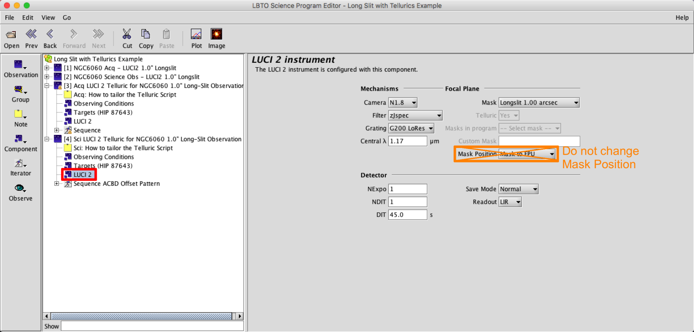Open the Camera N1.8 dropdown
This screenshot has height=332, width=694.
point(403,103)
